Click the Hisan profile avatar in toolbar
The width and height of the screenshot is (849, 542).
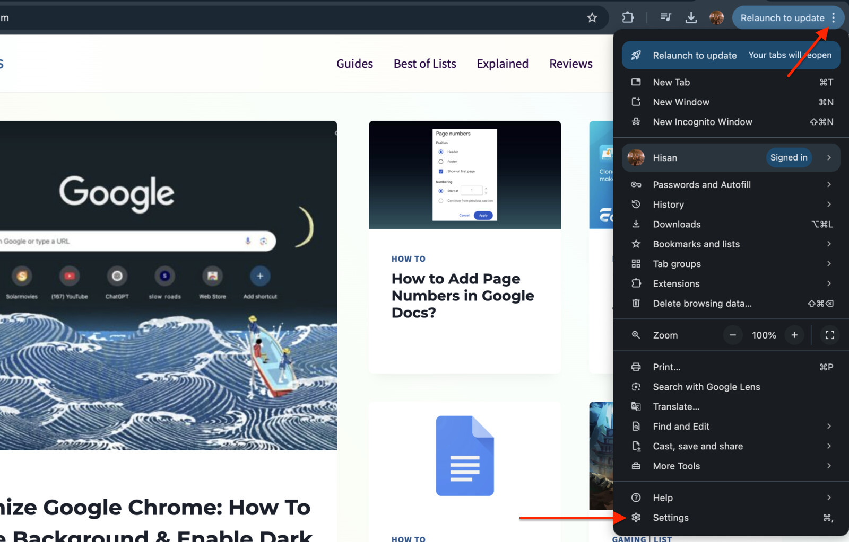tap(716, 17)
